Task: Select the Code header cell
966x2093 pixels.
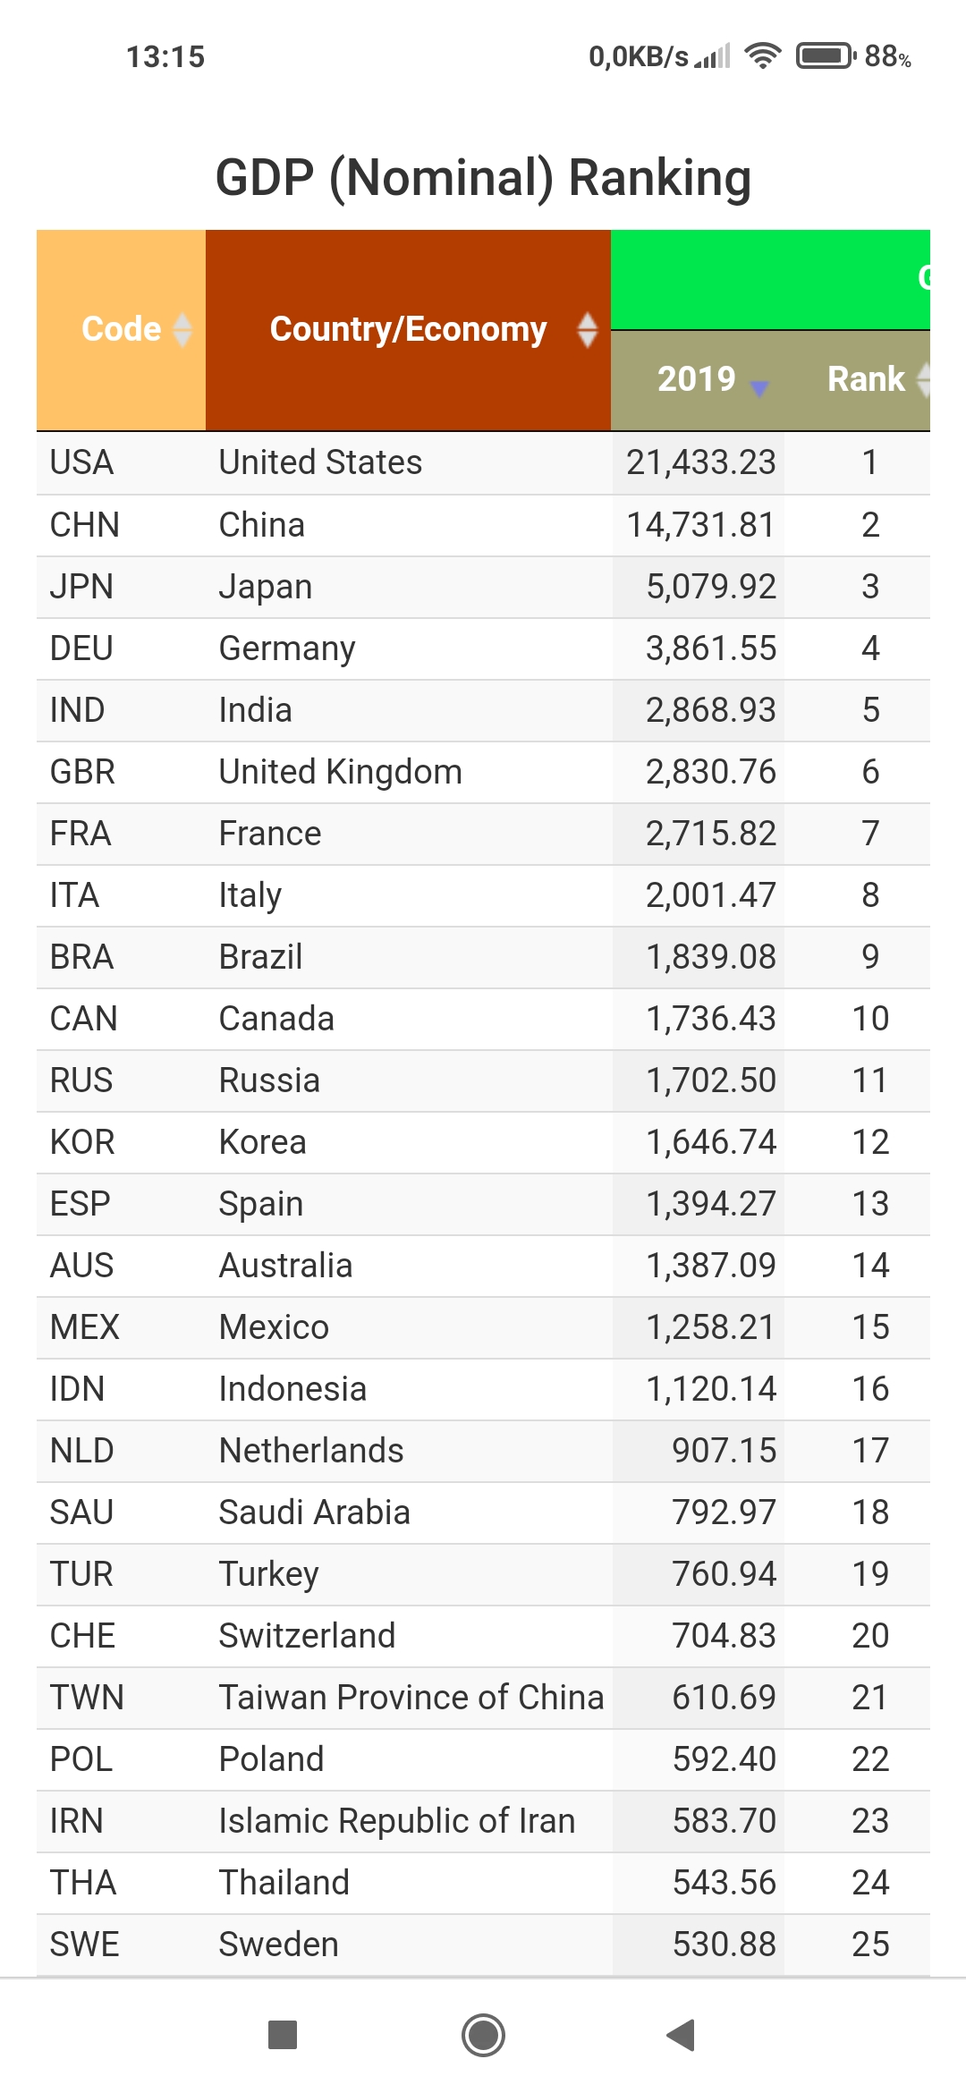Action: (x=121, y=329)
